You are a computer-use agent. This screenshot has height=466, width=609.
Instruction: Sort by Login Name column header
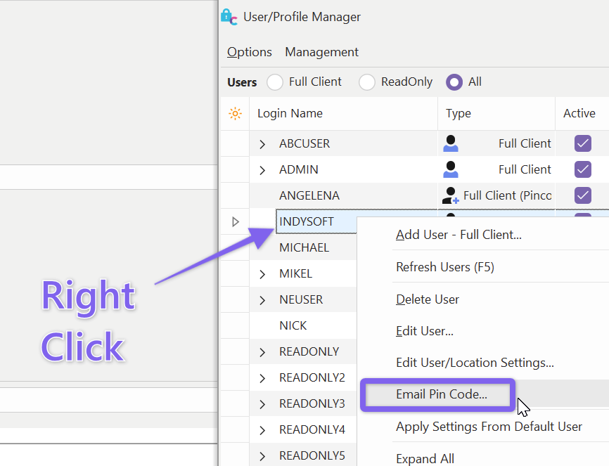click(290, 113)
